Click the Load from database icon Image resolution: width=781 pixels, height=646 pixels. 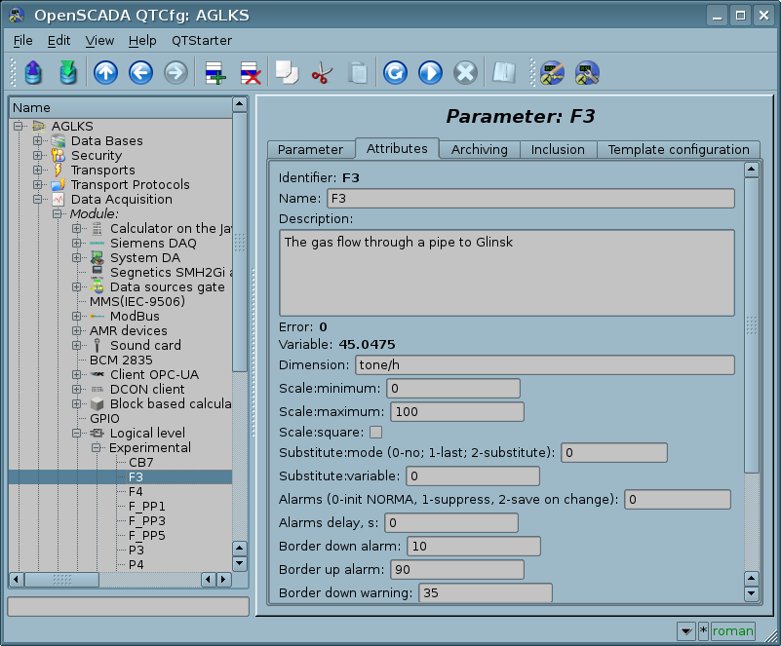[34, 73]
